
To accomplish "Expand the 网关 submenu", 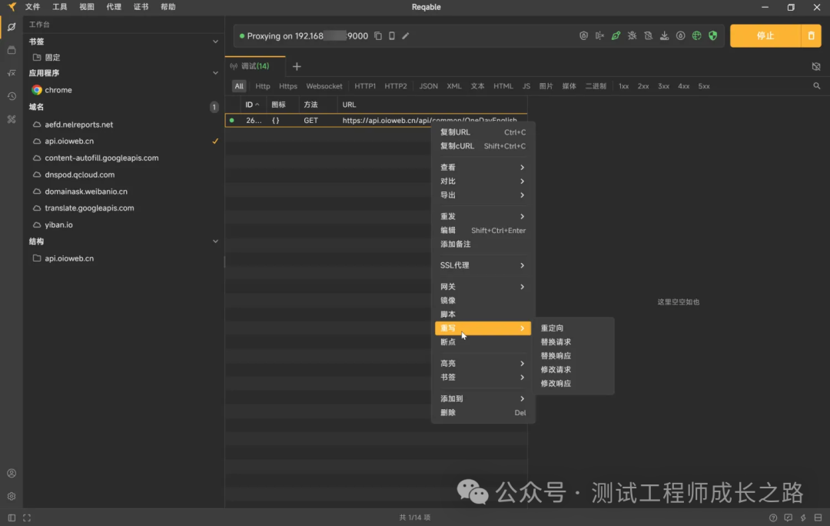I will (483, 287).
